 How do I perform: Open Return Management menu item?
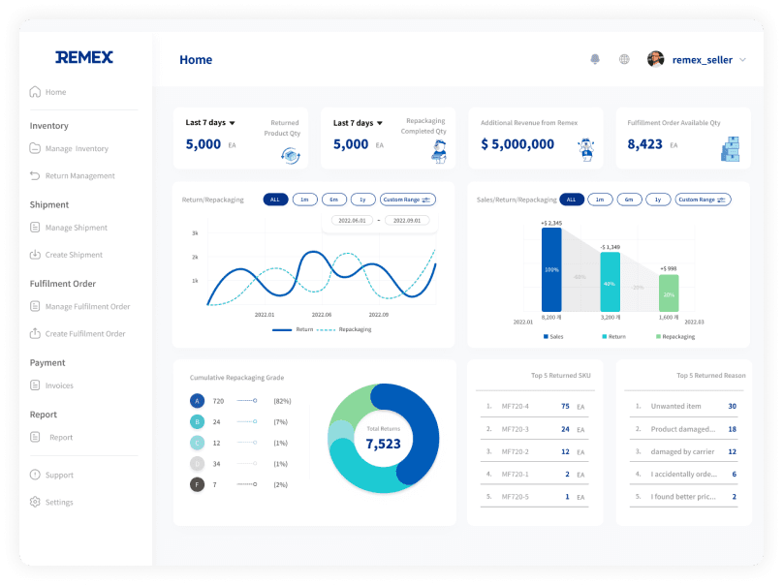[x=79, y=175]
